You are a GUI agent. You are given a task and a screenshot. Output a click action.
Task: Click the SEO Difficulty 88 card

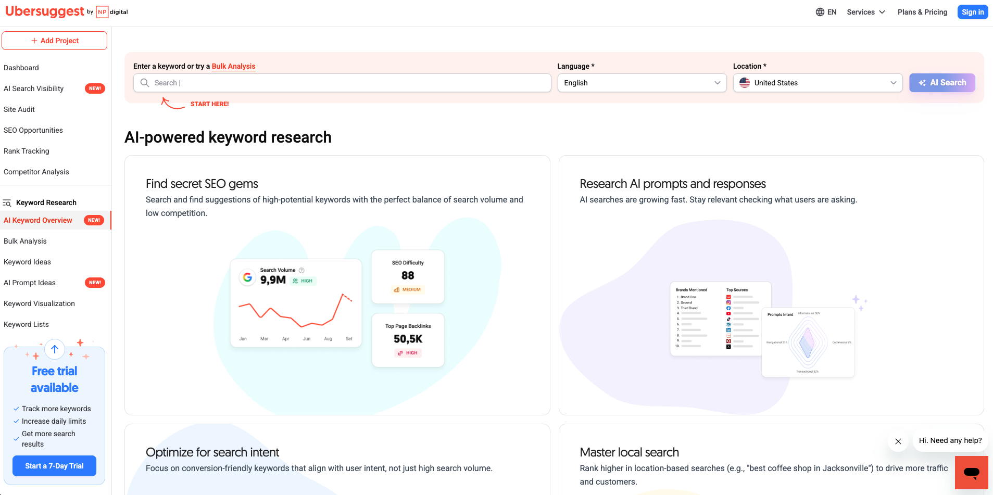[408, 277]
